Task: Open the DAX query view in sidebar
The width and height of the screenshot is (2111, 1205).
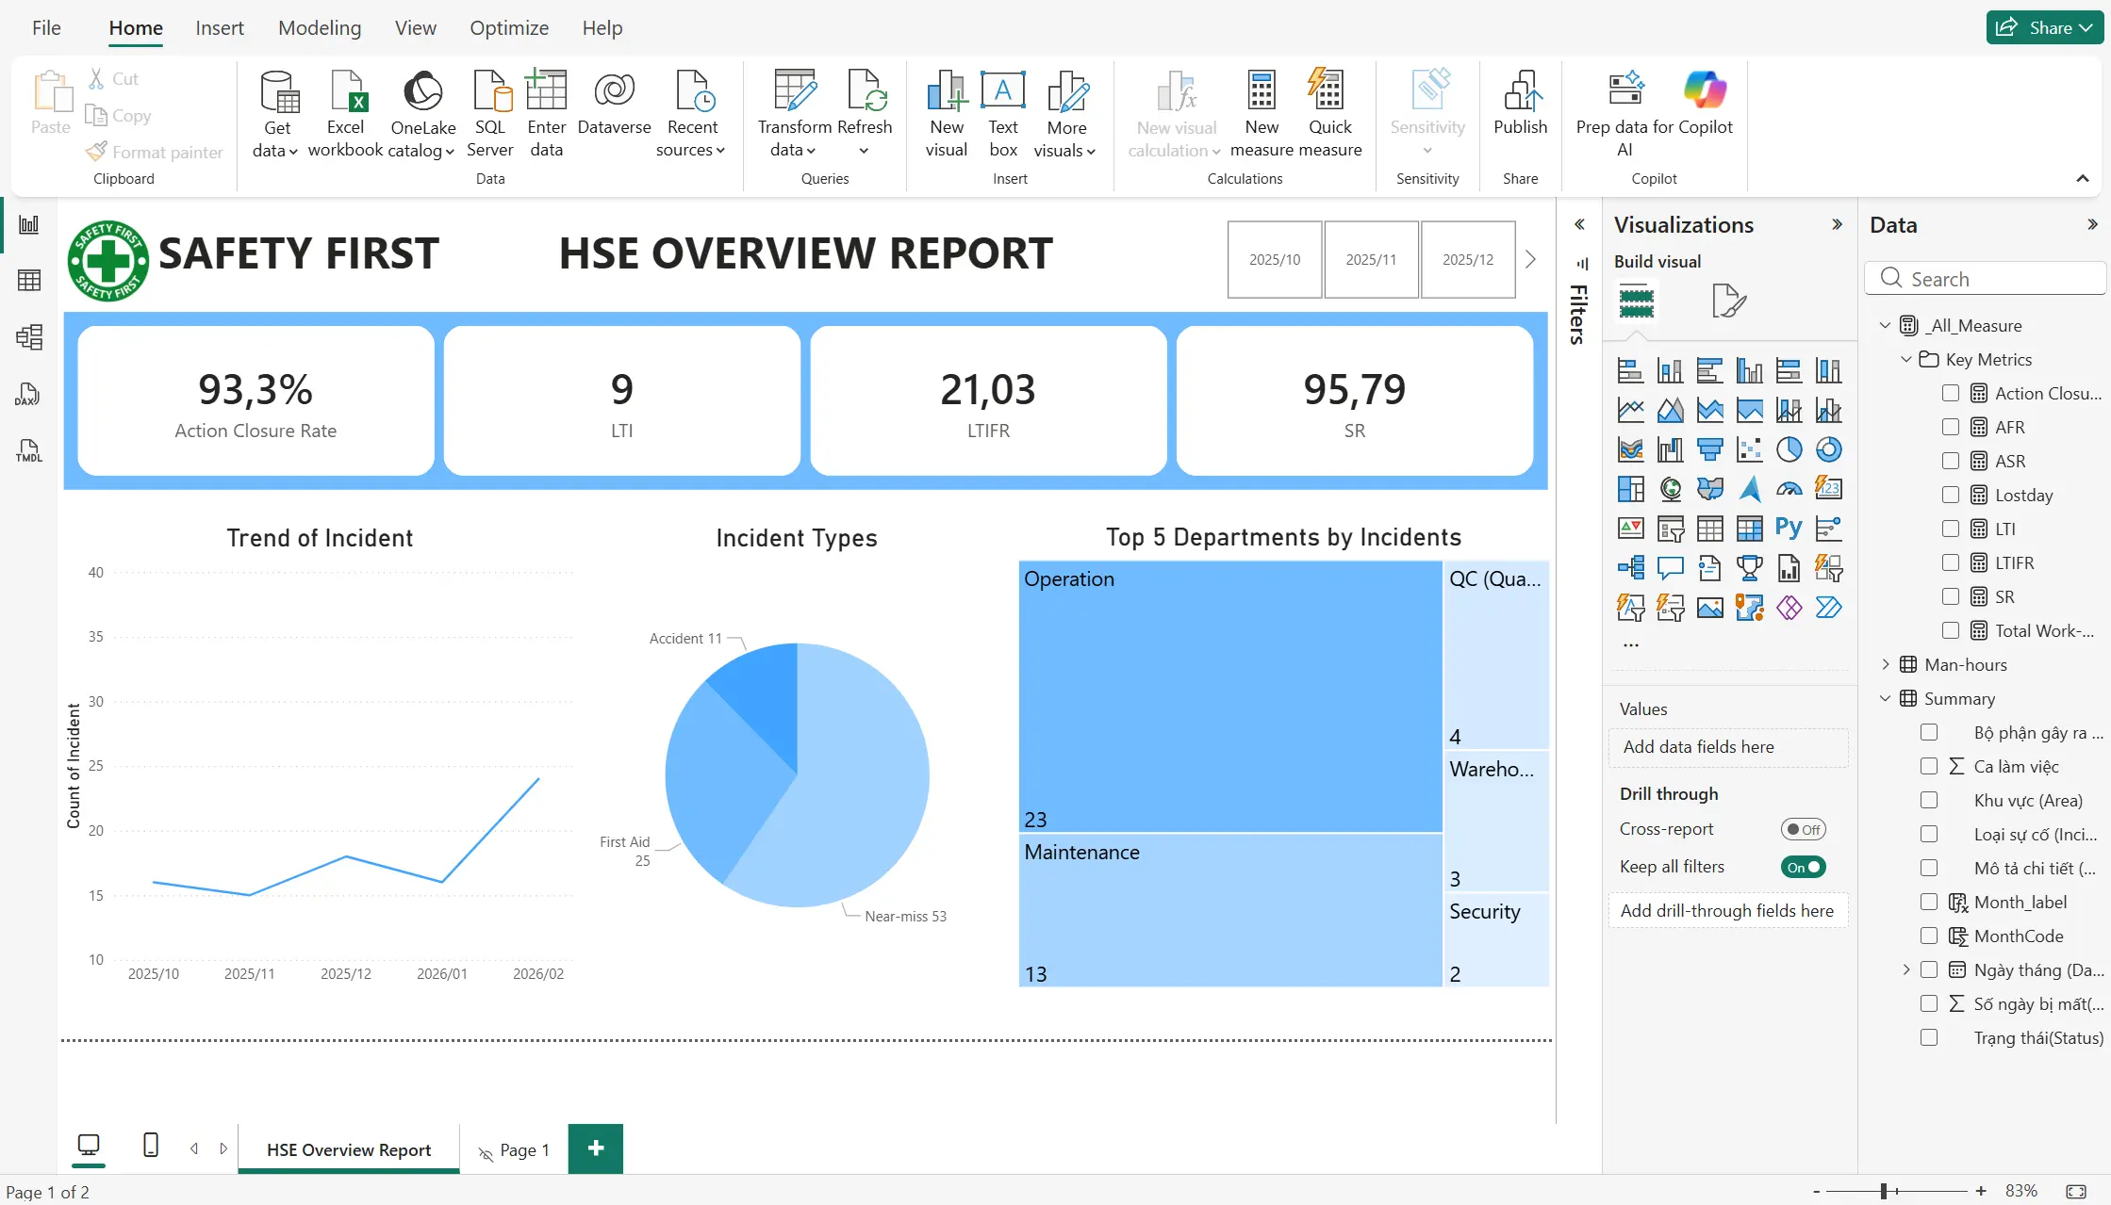Action: point(28,394)
